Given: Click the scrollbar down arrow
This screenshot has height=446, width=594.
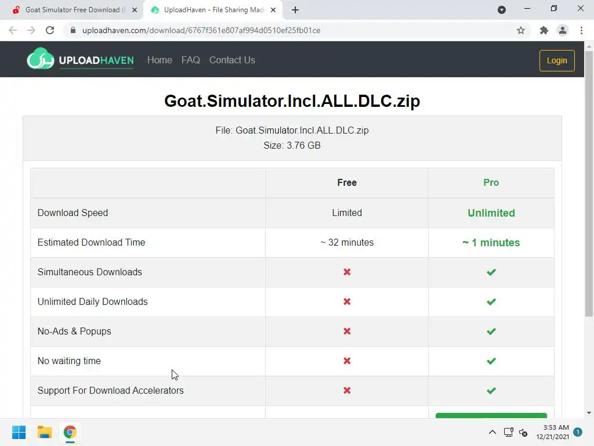Looking at the screenshot, I should (x=589, y=413).
